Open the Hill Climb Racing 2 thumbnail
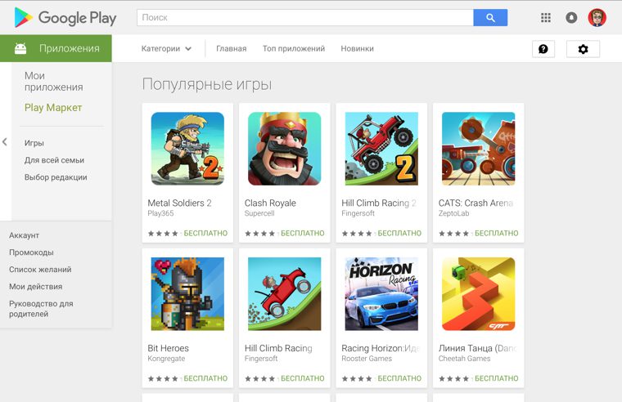 [381, 149]
